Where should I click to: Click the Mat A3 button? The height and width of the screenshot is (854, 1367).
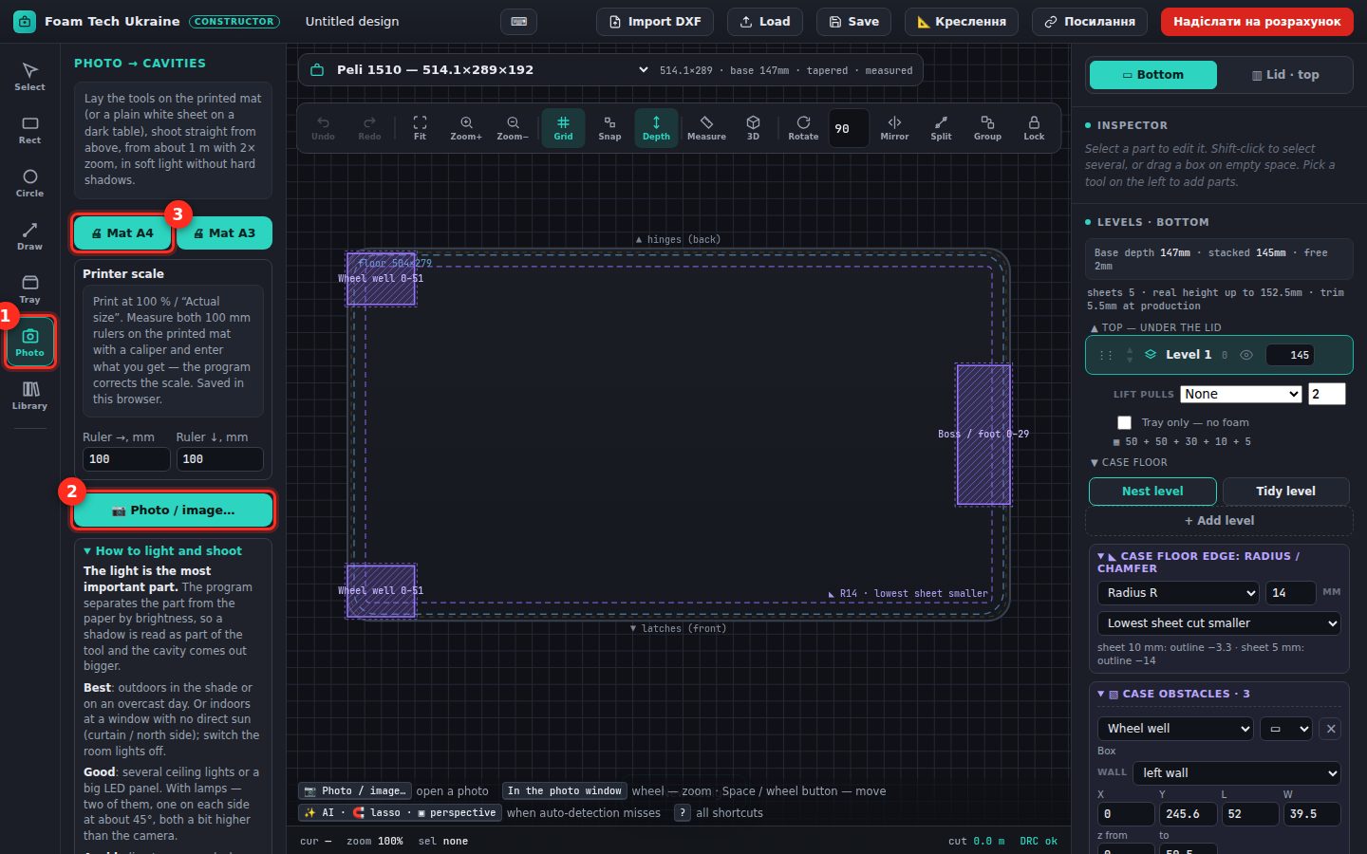(224, 232)
